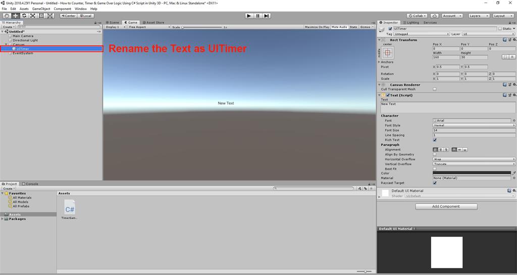The height and width of the screenshot is (275, 517).
Task: Select EventSystem in Hierarchy
Action: tap(23, 53)
